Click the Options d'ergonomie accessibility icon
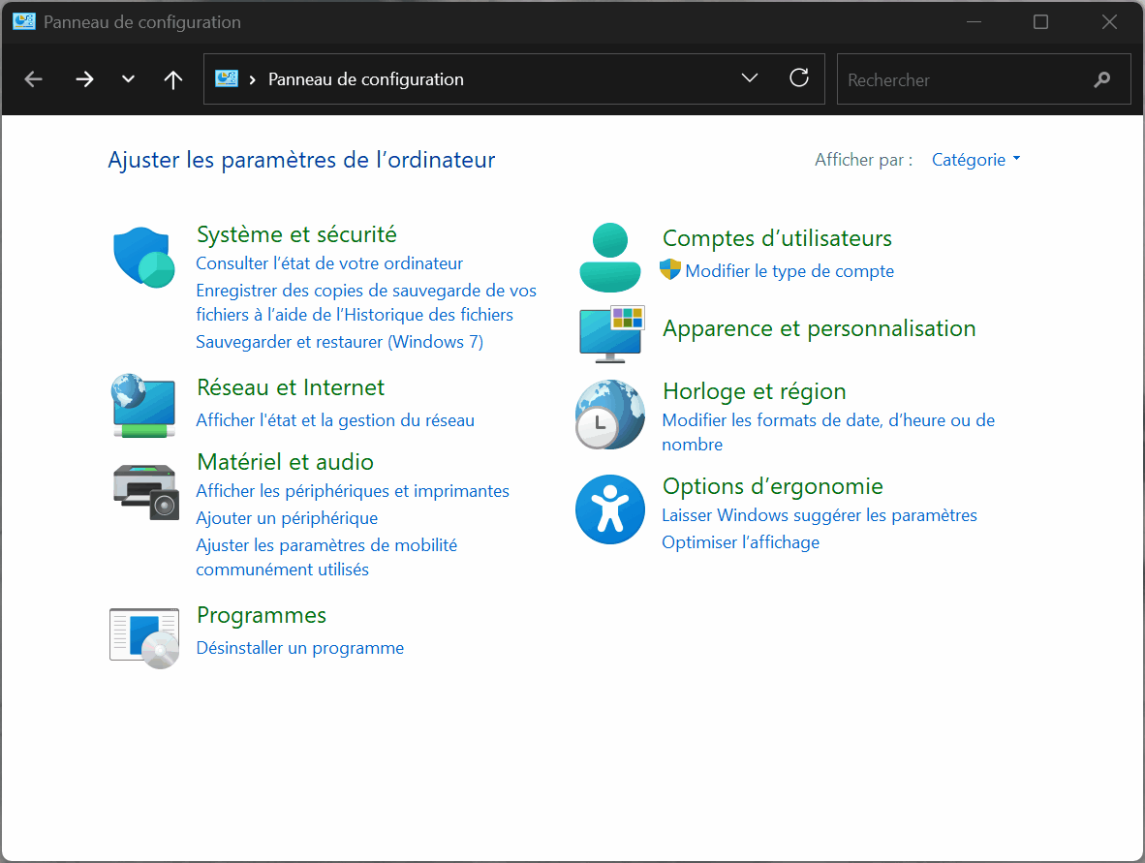This screenshot has height=863, width=1145. [609, 509]
